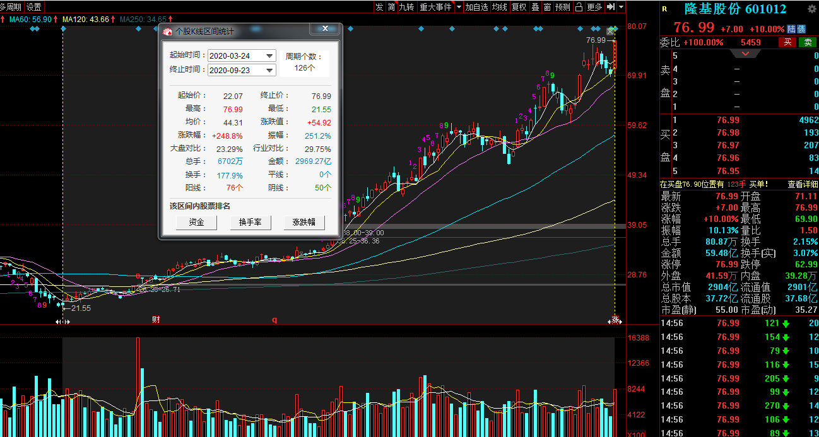The height and width of the screenshot is (437, 819).
Task: Click 76.99 high price label on chart
Action: [x=595, y=40]
